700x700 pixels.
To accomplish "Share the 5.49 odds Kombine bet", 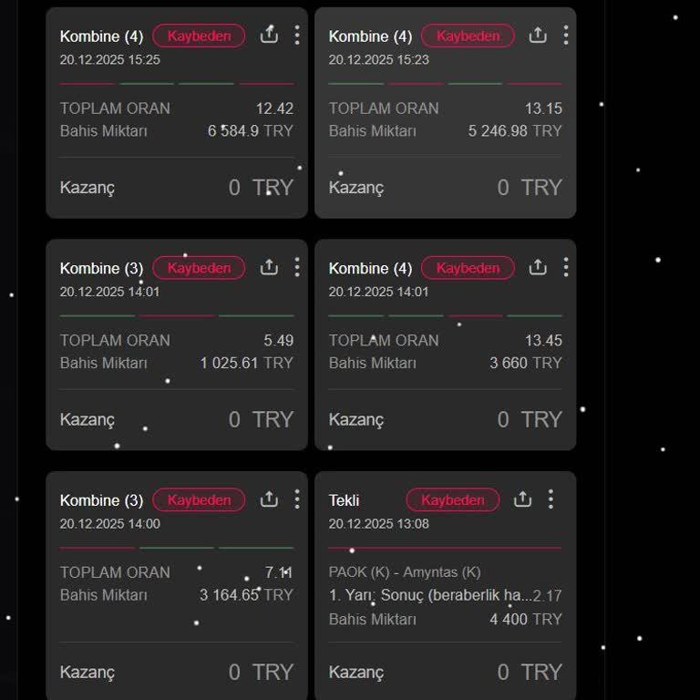I will point(269,267).
